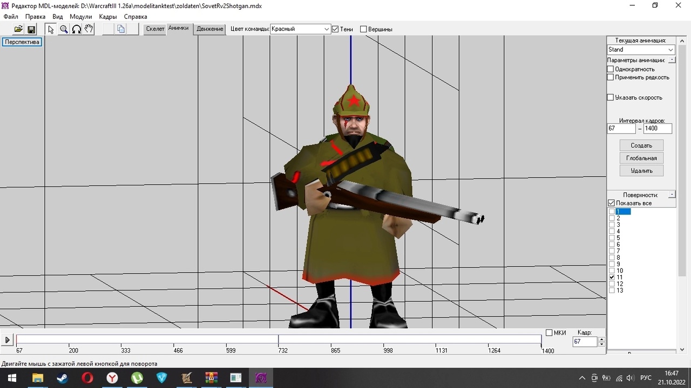Click the Перспектива view button
The width and height of the screenshot is (691, 388).
click(x=22, y=42)
